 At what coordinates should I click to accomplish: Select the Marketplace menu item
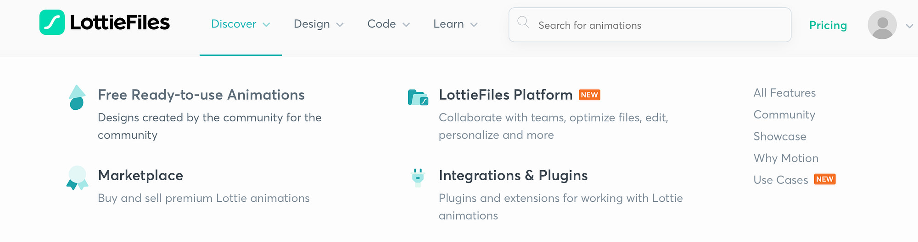point(140,175)
